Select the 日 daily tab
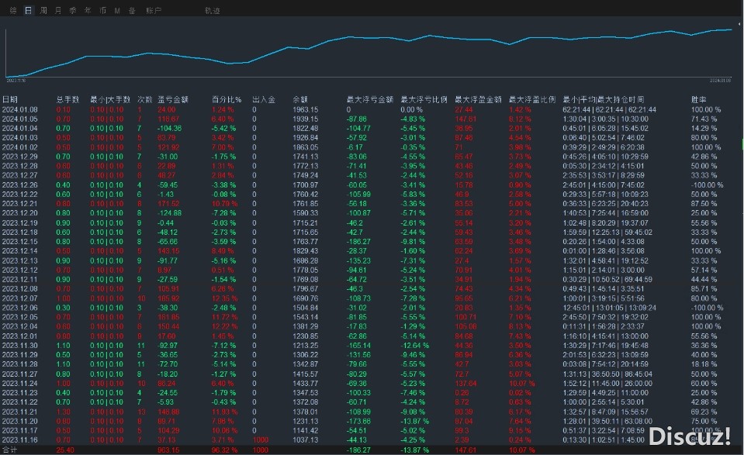 click(28, 11)
